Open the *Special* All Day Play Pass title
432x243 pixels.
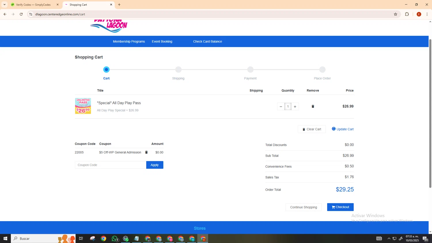pos(119,103)
